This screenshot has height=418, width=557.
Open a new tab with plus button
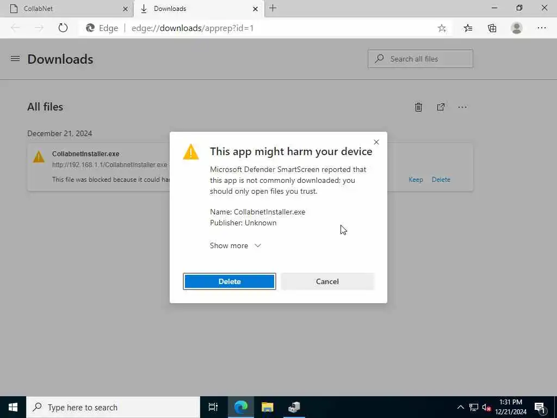pos(273,8)
